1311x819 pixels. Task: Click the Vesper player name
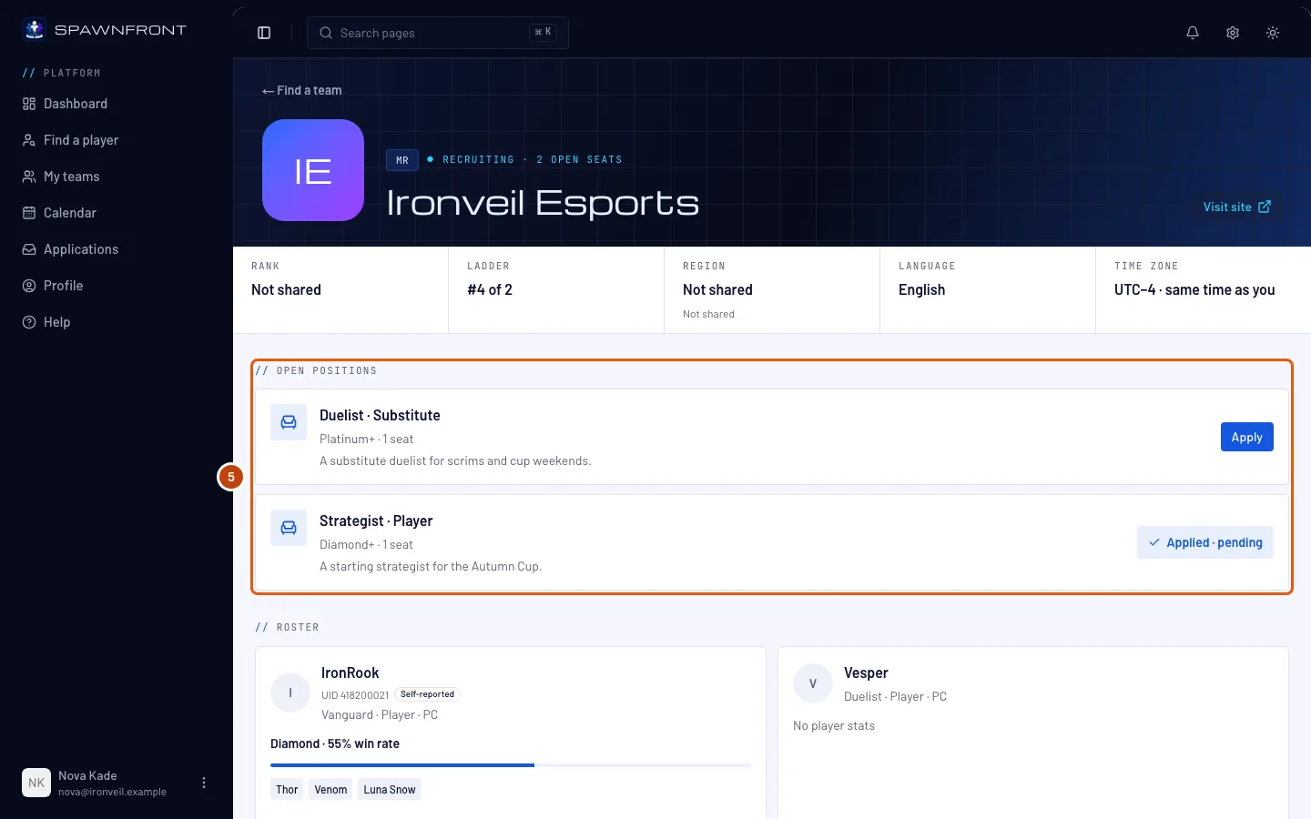pos(866,672)
